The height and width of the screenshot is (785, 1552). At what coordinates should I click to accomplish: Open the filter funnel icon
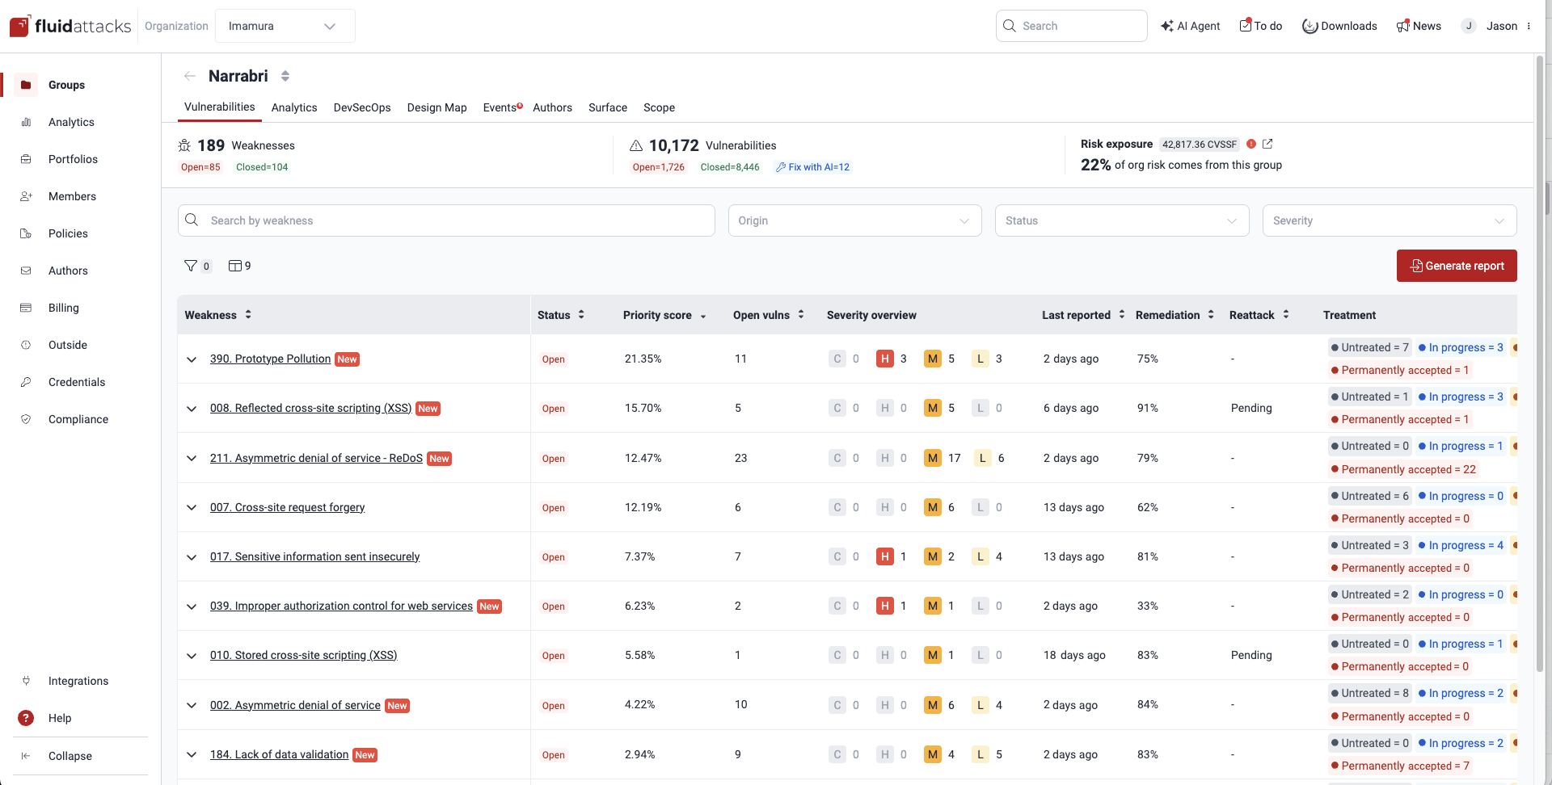tap(191, 266)
